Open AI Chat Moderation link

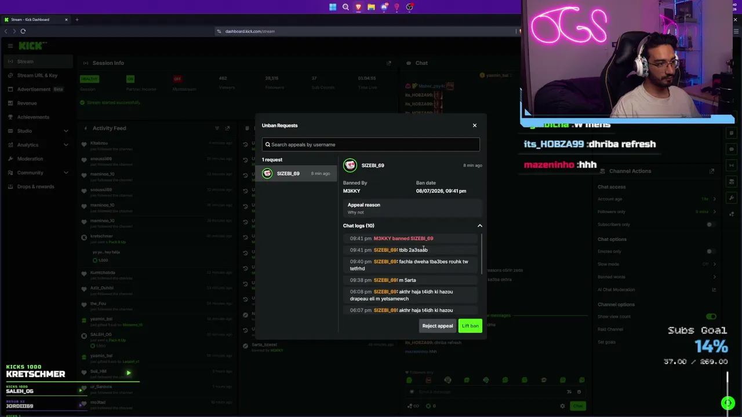[657, 290]
